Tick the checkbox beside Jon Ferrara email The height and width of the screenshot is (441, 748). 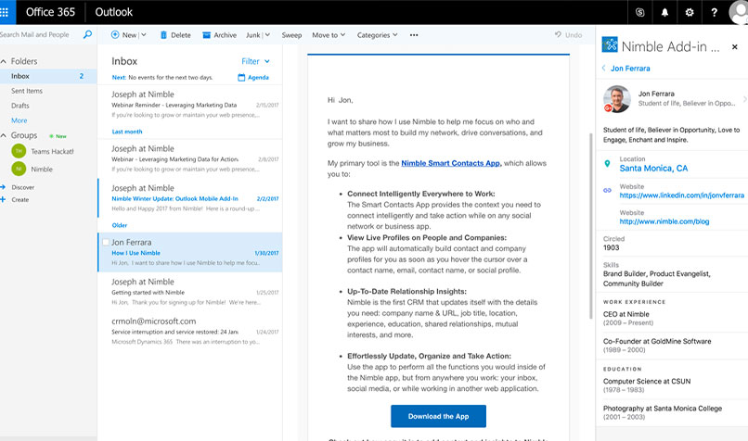pos(105,243)
